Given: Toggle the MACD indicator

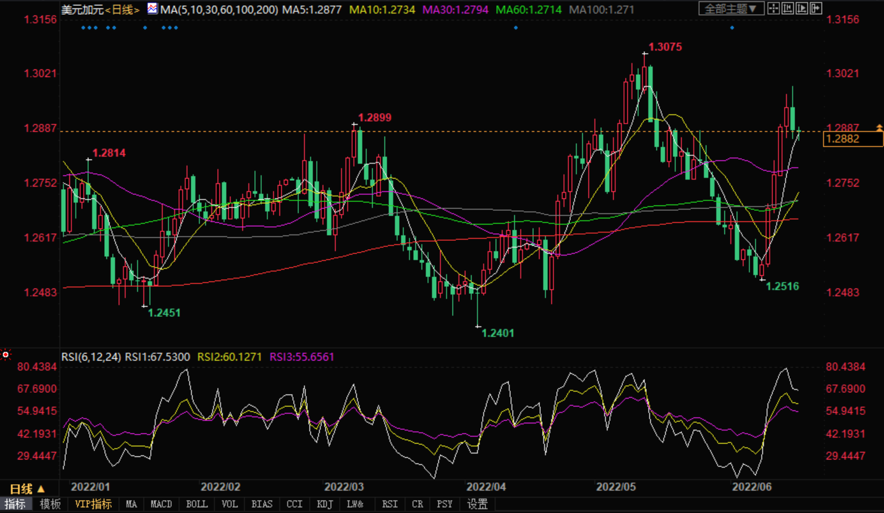Looking at the screenshot, I should pyautogui.click(x=161, y=504).
